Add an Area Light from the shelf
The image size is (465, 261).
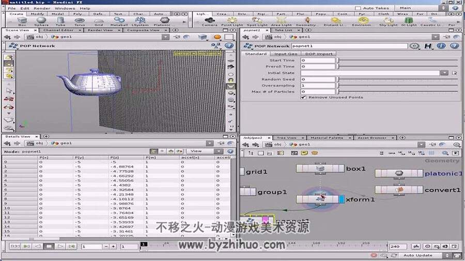tap(281, 22)
